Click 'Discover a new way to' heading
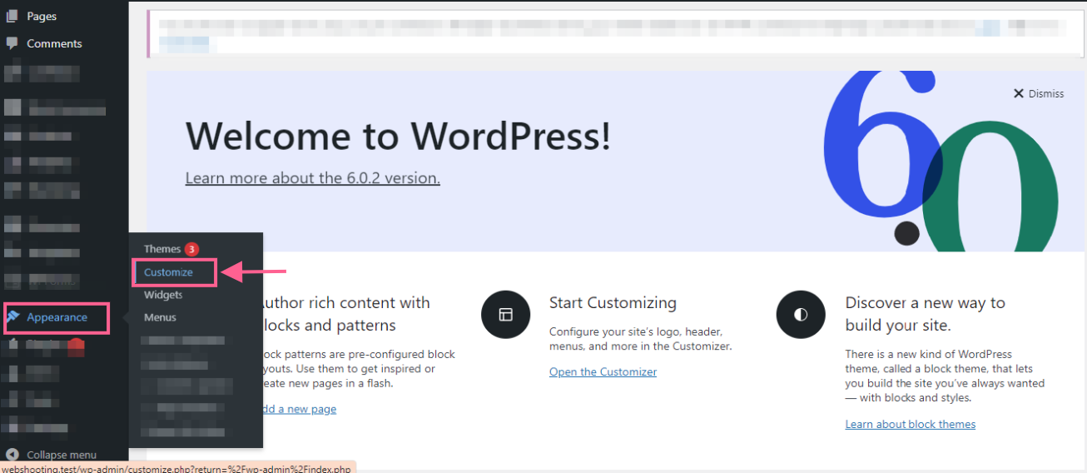This screenshot has width=1087, height=473. click(x=926, y=303)
